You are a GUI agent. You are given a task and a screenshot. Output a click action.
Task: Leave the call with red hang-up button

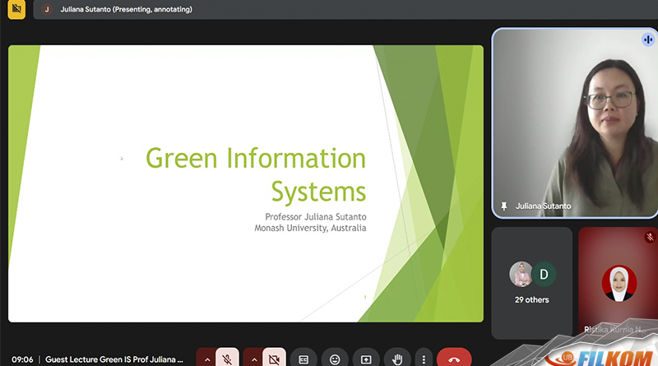pos(454,359)
